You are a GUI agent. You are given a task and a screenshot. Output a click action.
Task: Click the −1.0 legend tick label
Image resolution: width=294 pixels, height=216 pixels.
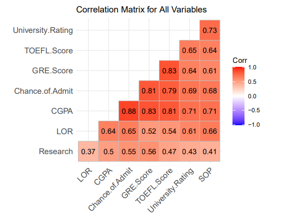click(x=254, y=125)
